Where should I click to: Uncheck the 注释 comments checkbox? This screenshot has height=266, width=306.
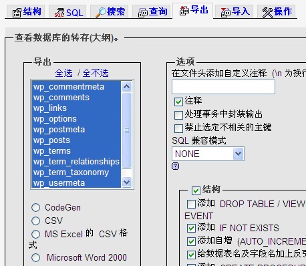[x=178, y=102]
